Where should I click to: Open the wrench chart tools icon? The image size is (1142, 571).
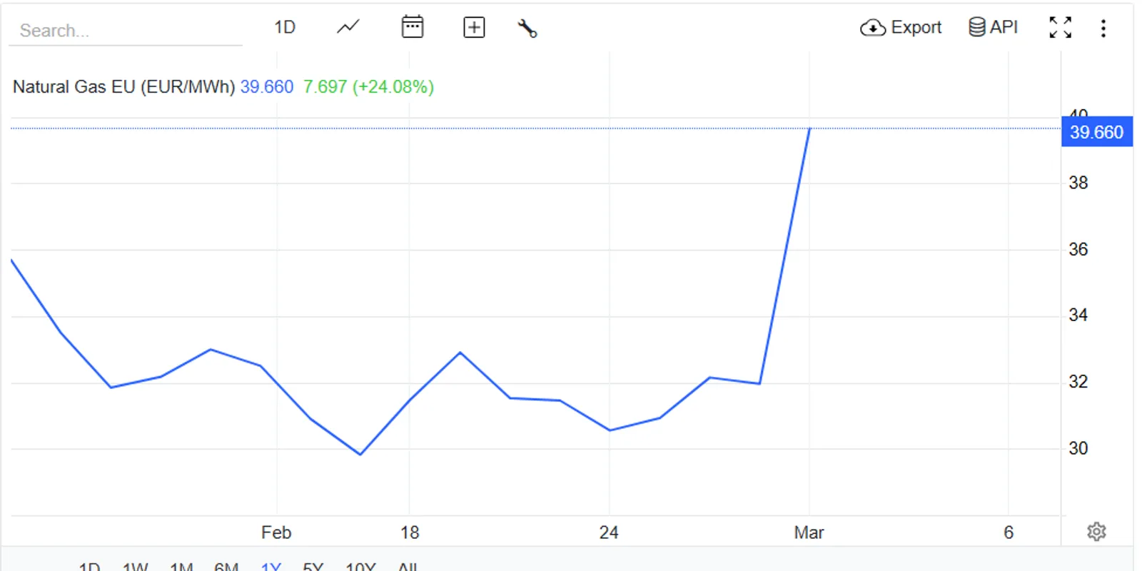[527, 29]
